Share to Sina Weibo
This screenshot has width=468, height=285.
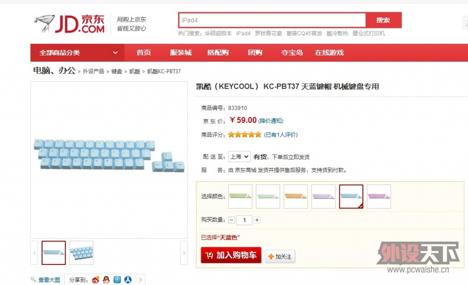(96, 280)
